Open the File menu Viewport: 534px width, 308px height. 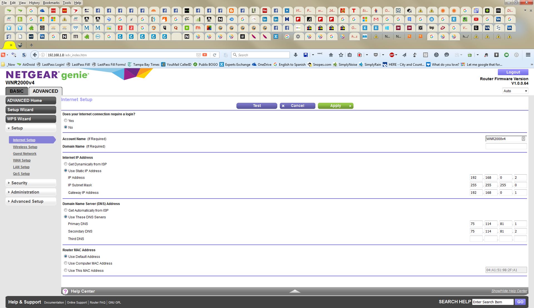pos(4,3)
